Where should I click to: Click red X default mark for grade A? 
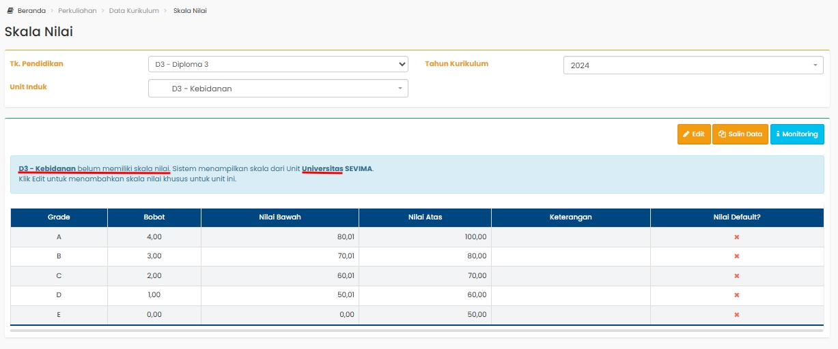point(736,237)
